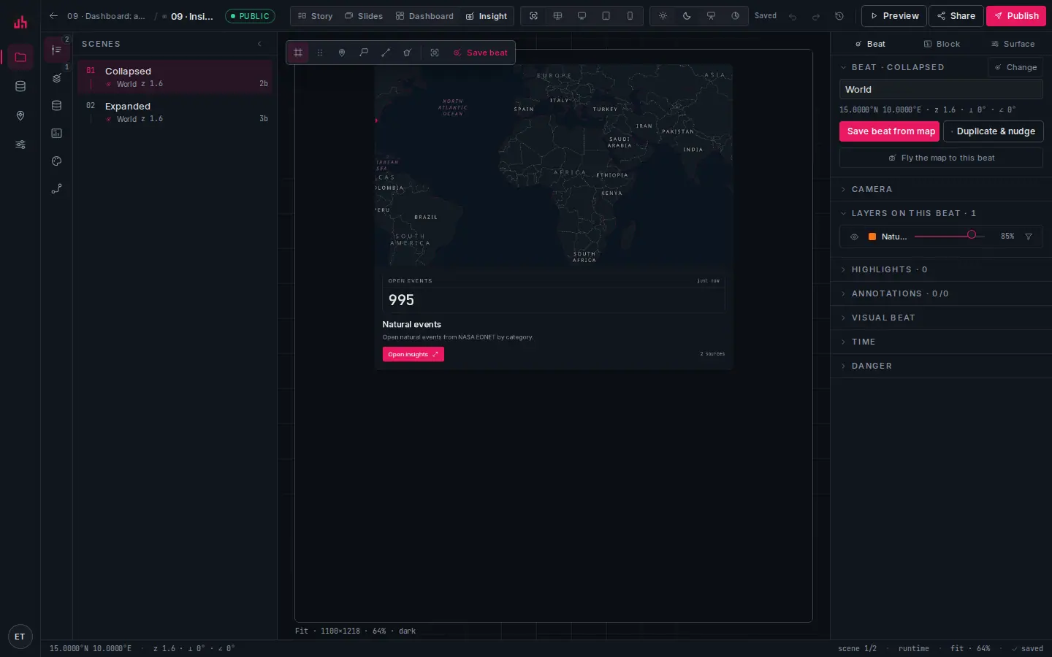1052x657 pixels.
Task: Switch to Slides mode tab
Action: coord(364,16)
